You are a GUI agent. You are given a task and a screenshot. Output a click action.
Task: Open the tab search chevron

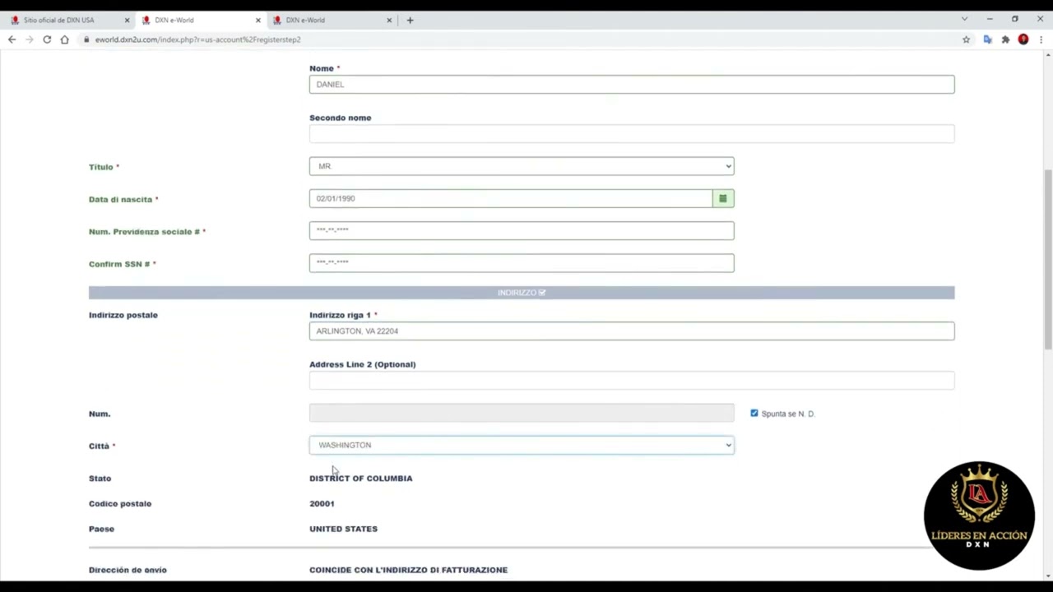(x=964, y=19)
